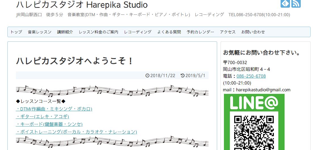The width and height of the screenshot is (322, 150).
Task: Go to the アクセス page
Action: tap(228, 32)
